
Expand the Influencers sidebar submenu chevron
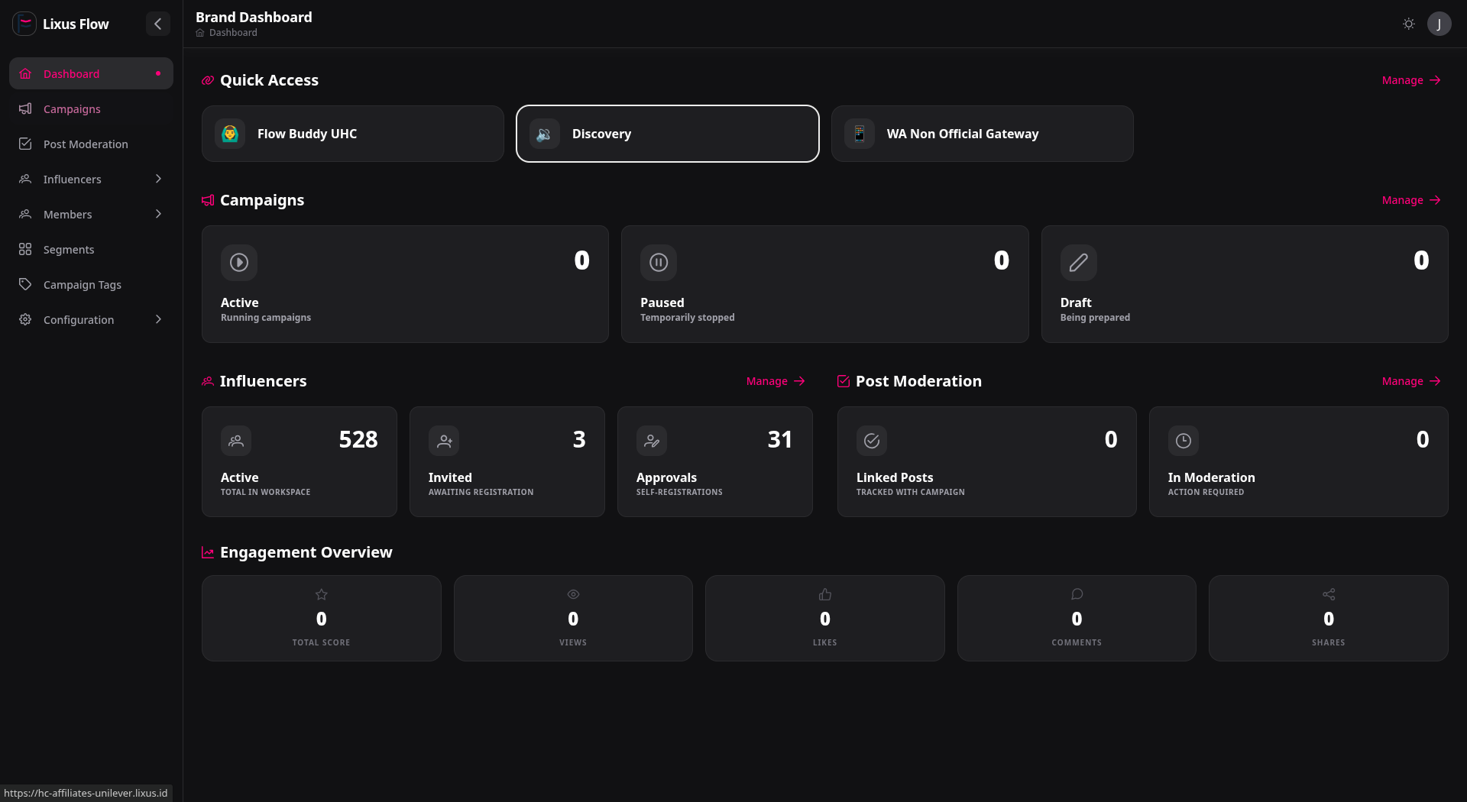158,179
